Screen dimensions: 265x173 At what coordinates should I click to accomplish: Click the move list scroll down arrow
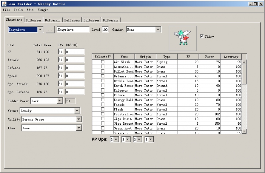244,131
